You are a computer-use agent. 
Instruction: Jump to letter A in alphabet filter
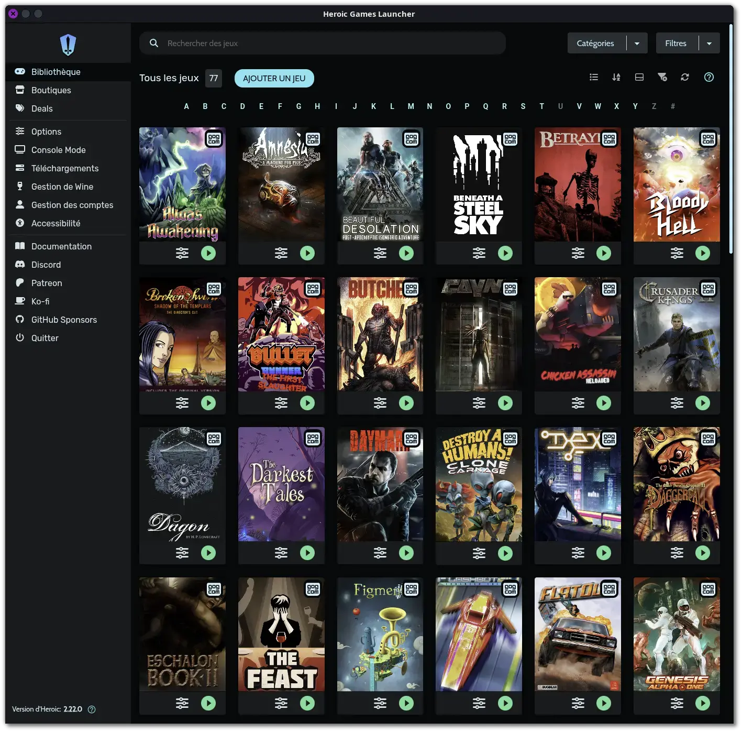coord(186,106)
